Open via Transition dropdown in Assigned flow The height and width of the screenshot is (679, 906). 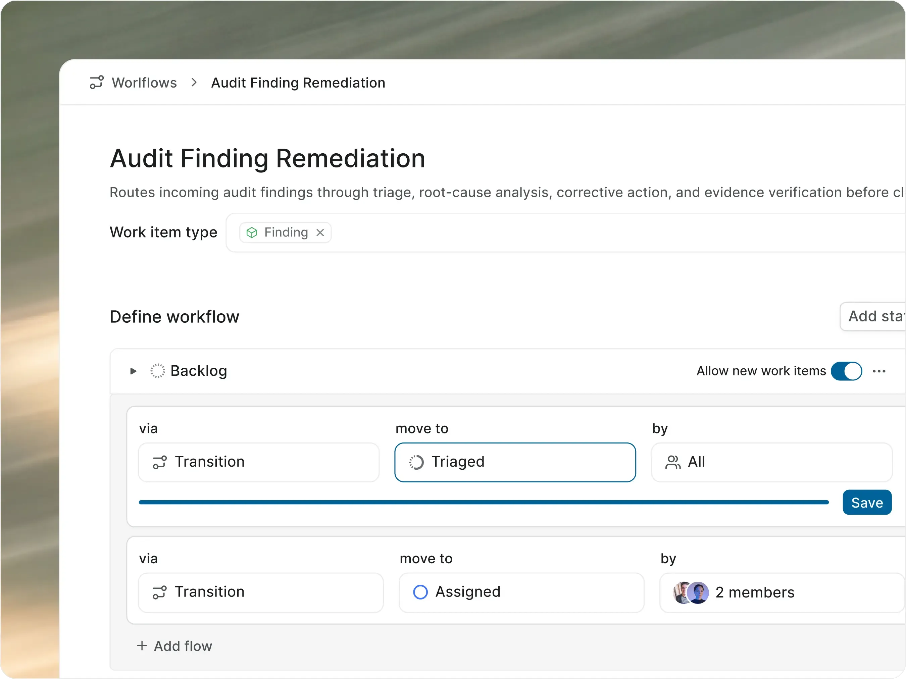[x=261, y=592]
